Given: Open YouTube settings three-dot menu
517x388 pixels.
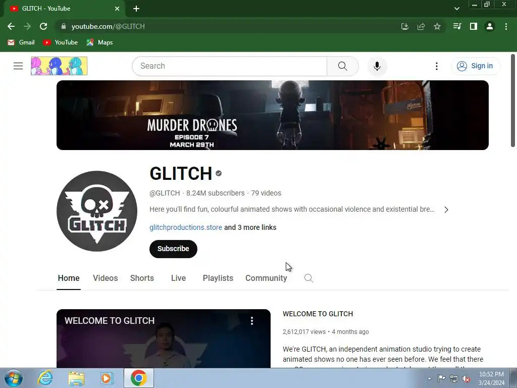Looking at the screenshot, I should tap(437, 66).
